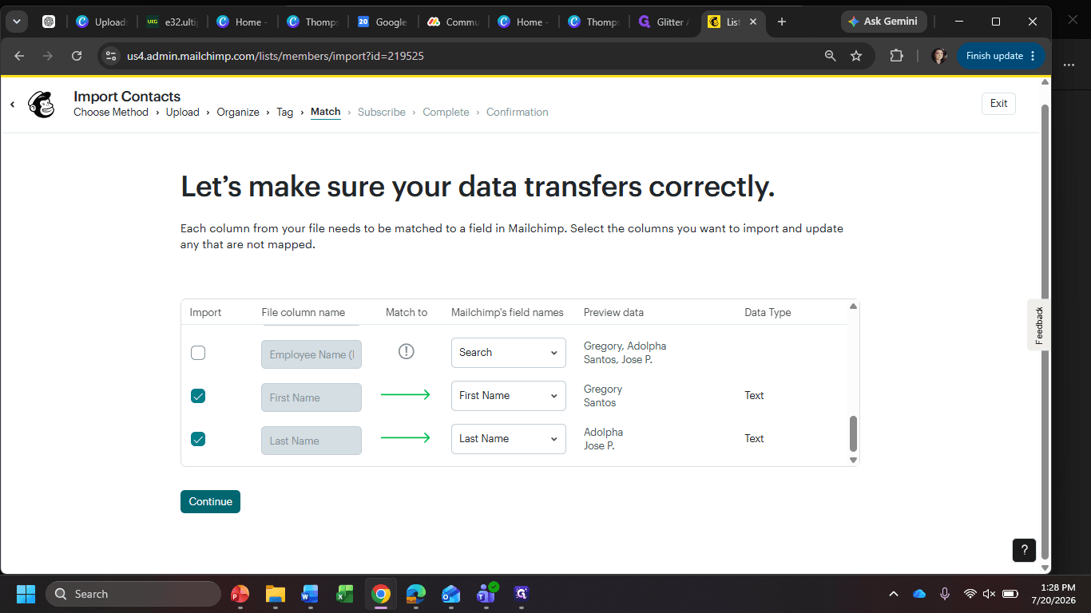Viewport: 1091px width, 613px height.
Task: Open Microsoft Edge from the taskbar
Action: [x=416, y=594]
